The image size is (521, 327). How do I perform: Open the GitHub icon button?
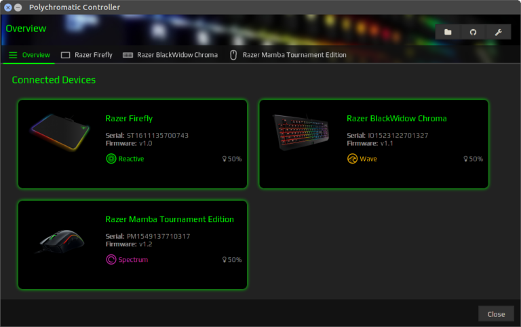[473, 32]
